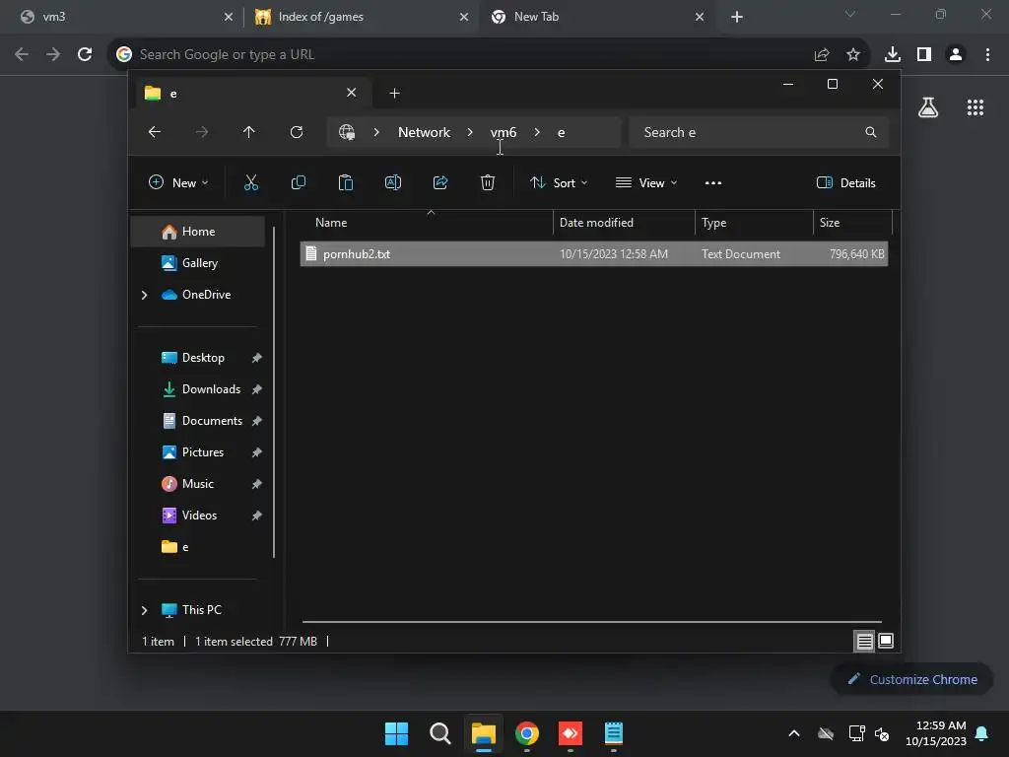Open the Windows Start menu
This screenshot has height=757, width=1009.
[396, 733]
